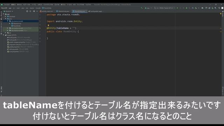Image resolution: width=224 pixels, height=126 pixels.
Task: Expand the MainActivity class node arrow
Action: 10,23
